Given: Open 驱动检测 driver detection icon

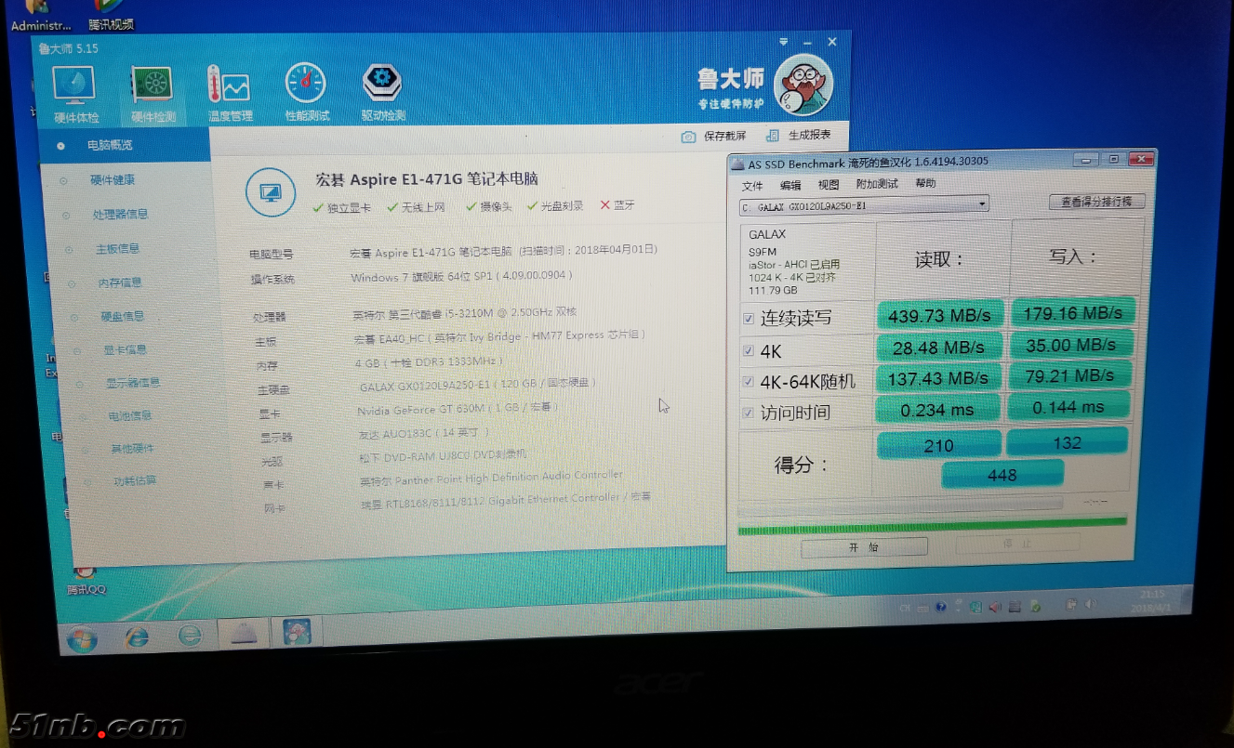Looking at the screenshot, I should click(x=382, y=85).
